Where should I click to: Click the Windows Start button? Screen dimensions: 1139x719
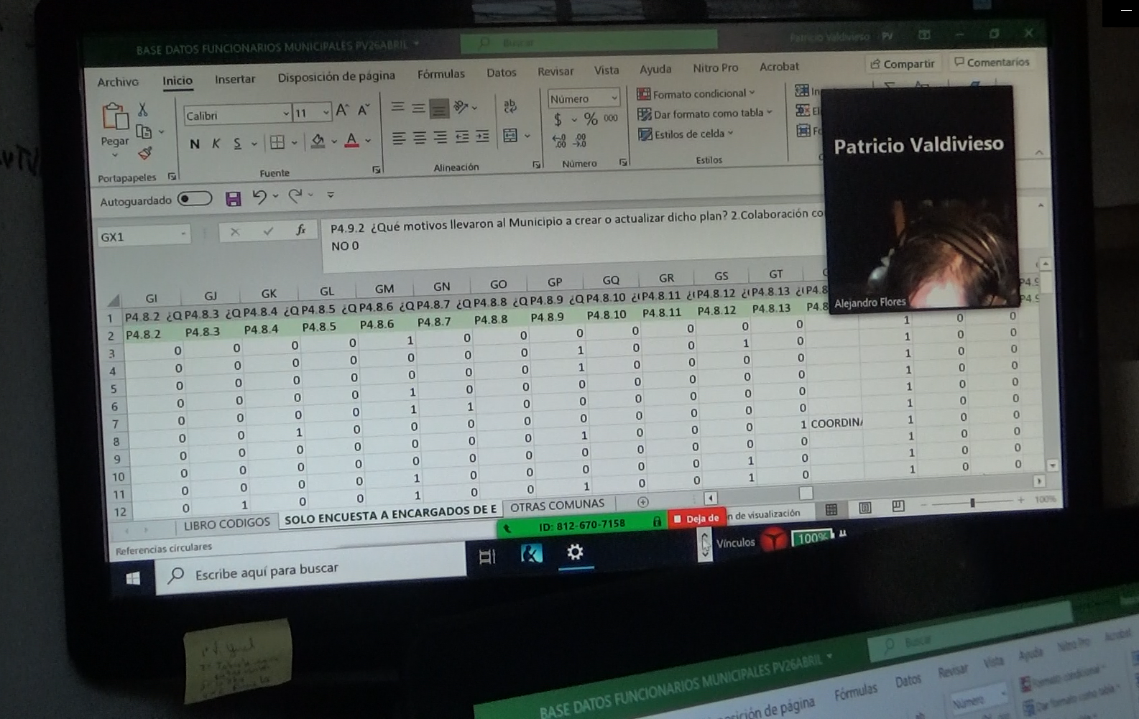tap(133, 578)
